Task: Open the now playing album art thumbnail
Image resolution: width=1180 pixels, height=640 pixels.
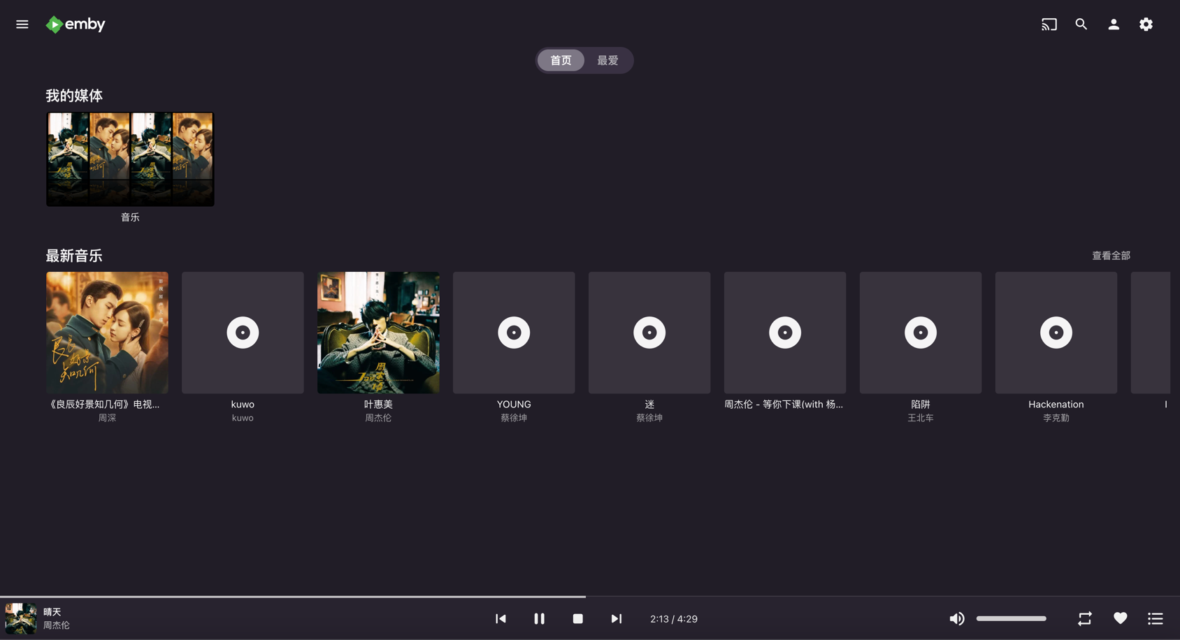Action: [x=21, y=618]
